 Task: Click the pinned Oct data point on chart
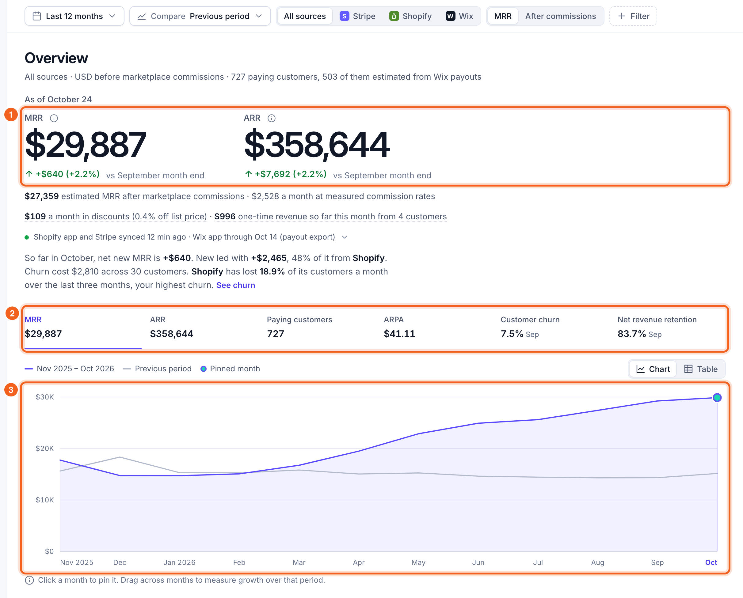717,398
